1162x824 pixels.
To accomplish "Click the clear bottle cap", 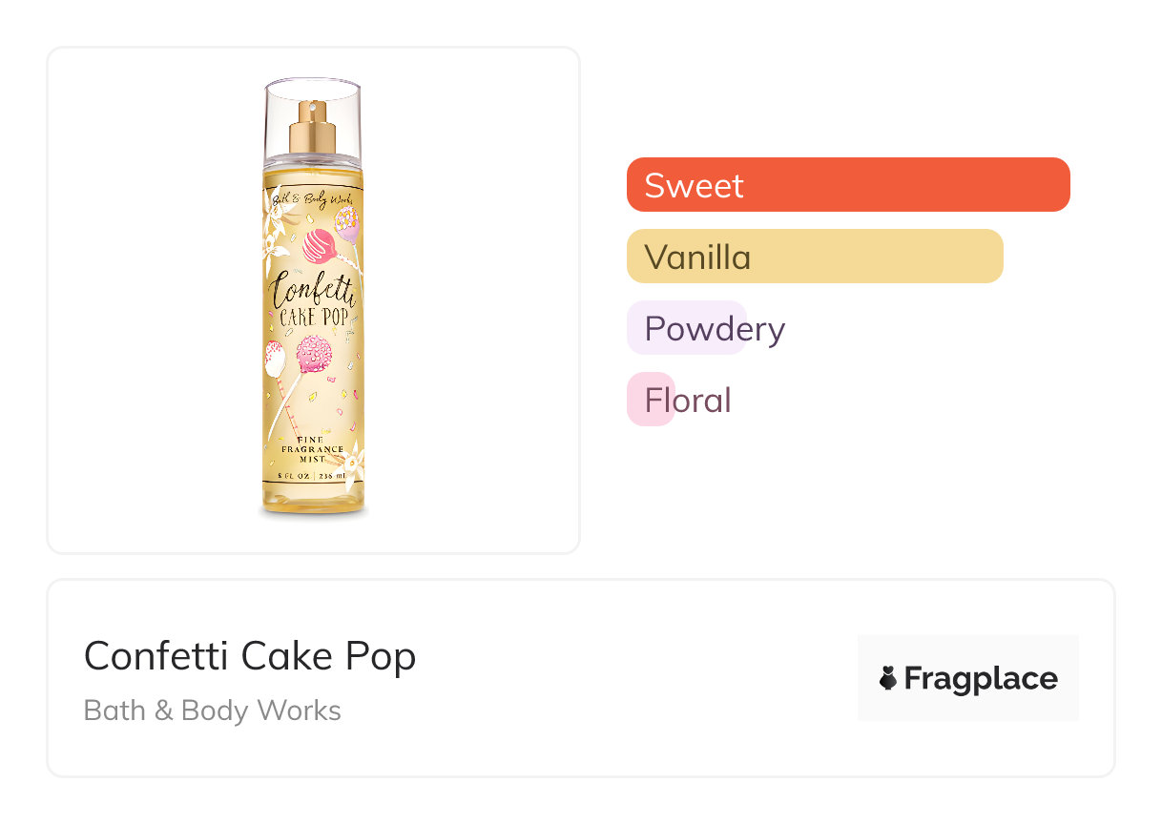I will coord(312,114).
